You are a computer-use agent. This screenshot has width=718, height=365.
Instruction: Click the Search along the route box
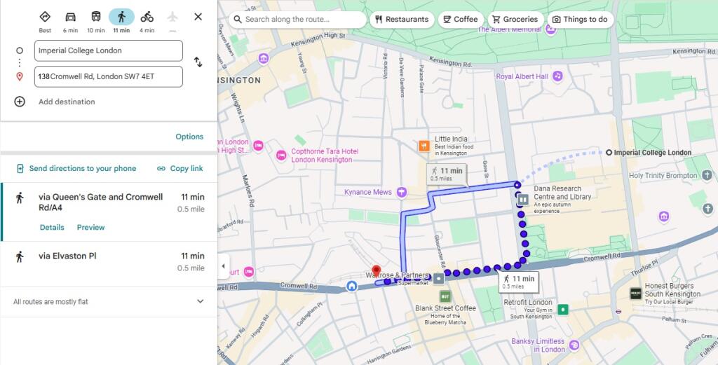pyautogui.click(x=297, y=19)
